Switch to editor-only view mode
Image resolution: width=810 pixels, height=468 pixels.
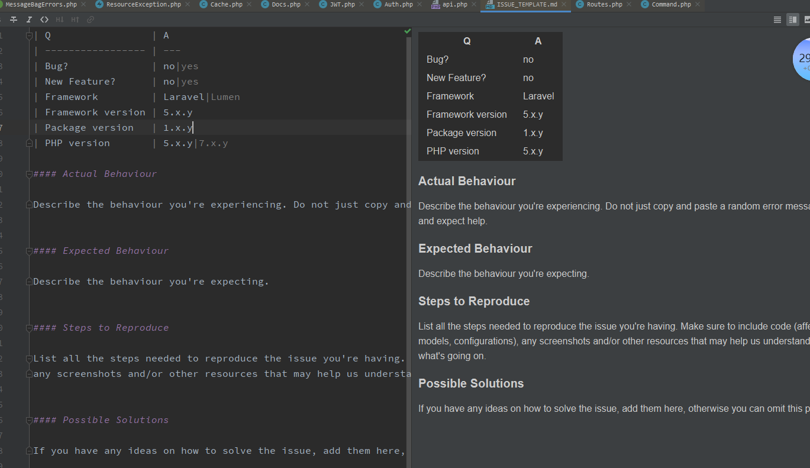pyautogui.click(x=777, y=20)
